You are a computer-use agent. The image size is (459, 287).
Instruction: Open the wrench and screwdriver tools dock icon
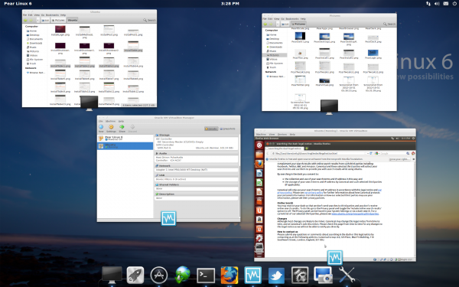pos(347,275)
